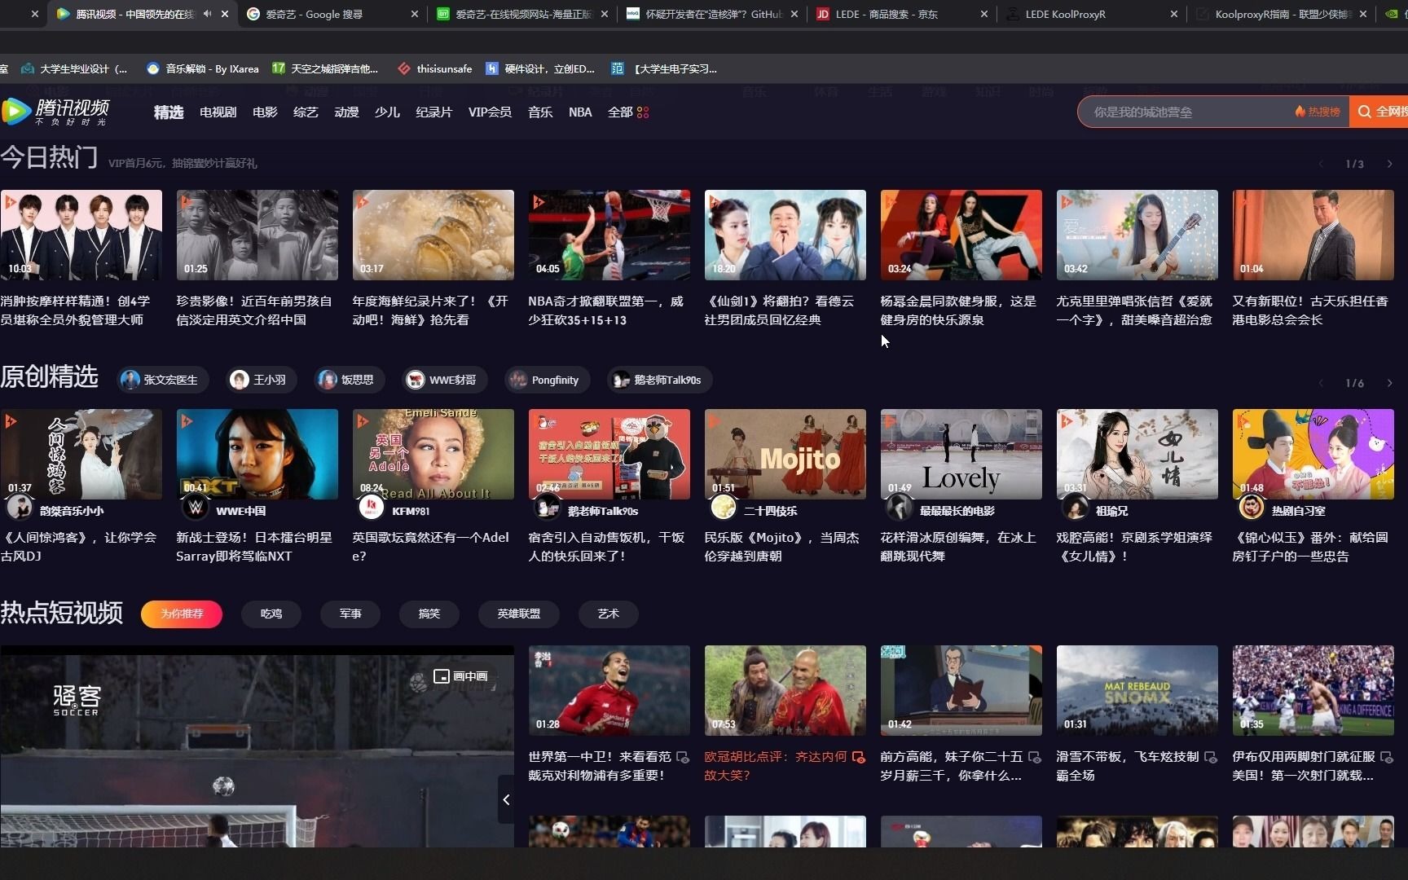Play the 年度海鲜纪录片 video thumbnail
This screenshot has height=880, width=1408.
pos(433,235)
